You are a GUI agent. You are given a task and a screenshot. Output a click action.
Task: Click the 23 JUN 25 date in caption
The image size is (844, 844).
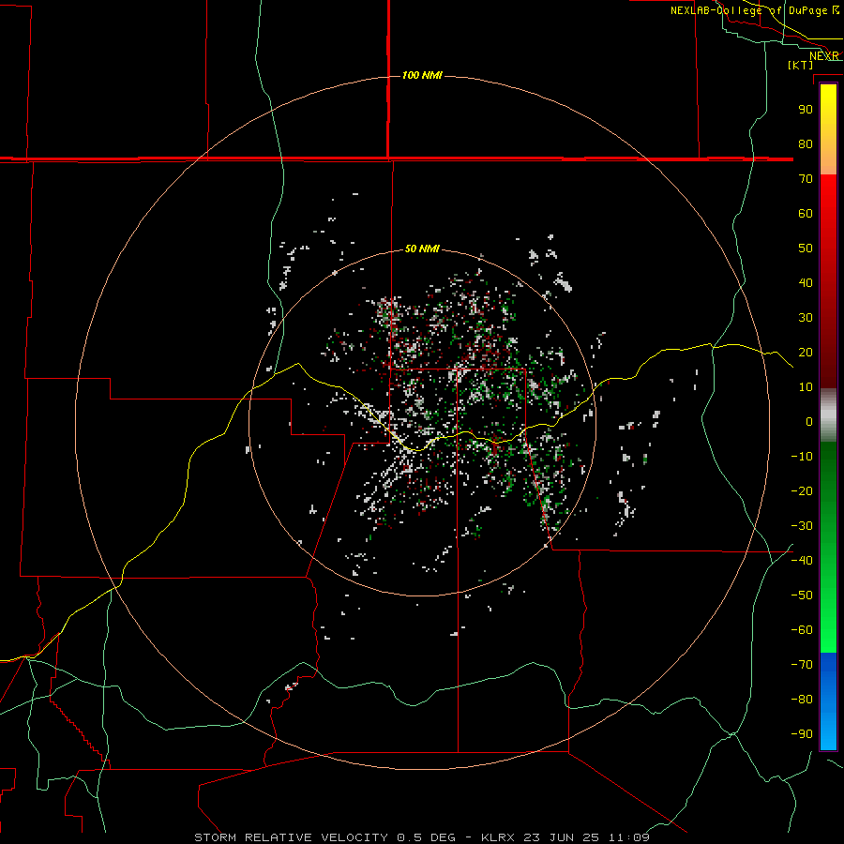click(562, 837)
